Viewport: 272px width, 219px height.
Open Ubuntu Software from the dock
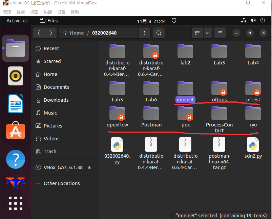point(16,130)
